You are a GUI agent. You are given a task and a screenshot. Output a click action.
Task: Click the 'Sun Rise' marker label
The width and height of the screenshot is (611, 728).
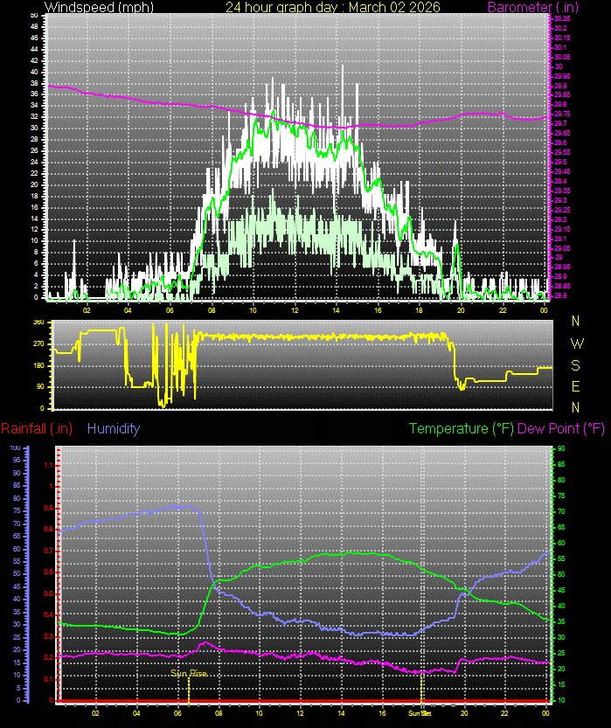[x=189, y=673]
